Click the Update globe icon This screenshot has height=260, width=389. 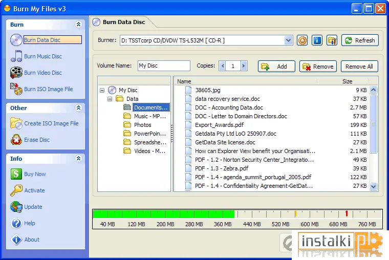click(x=16, y=207)
